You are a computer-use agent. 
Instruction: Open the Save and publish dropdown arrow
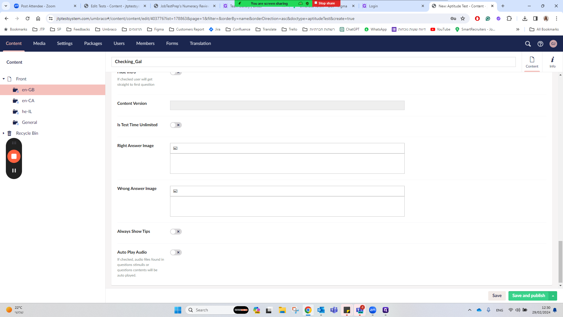tap(553, 296)
